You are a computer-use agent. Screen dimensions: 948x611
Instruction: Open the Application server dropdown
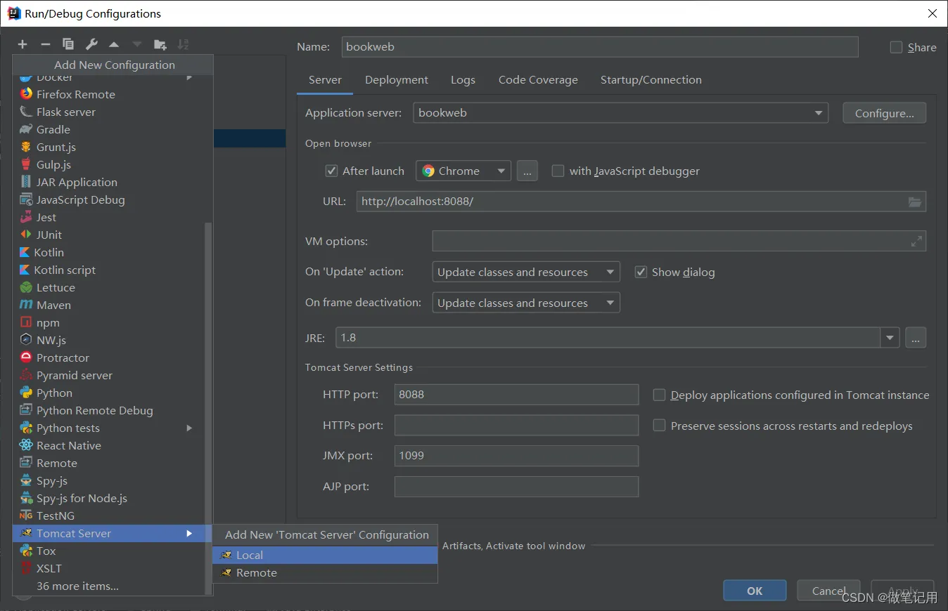(x=620, y=112)
